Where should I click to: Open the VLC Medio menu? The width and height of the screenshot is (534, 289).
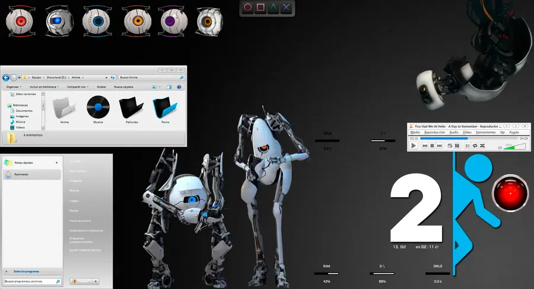pyautogui.click(x=415, y=132)
